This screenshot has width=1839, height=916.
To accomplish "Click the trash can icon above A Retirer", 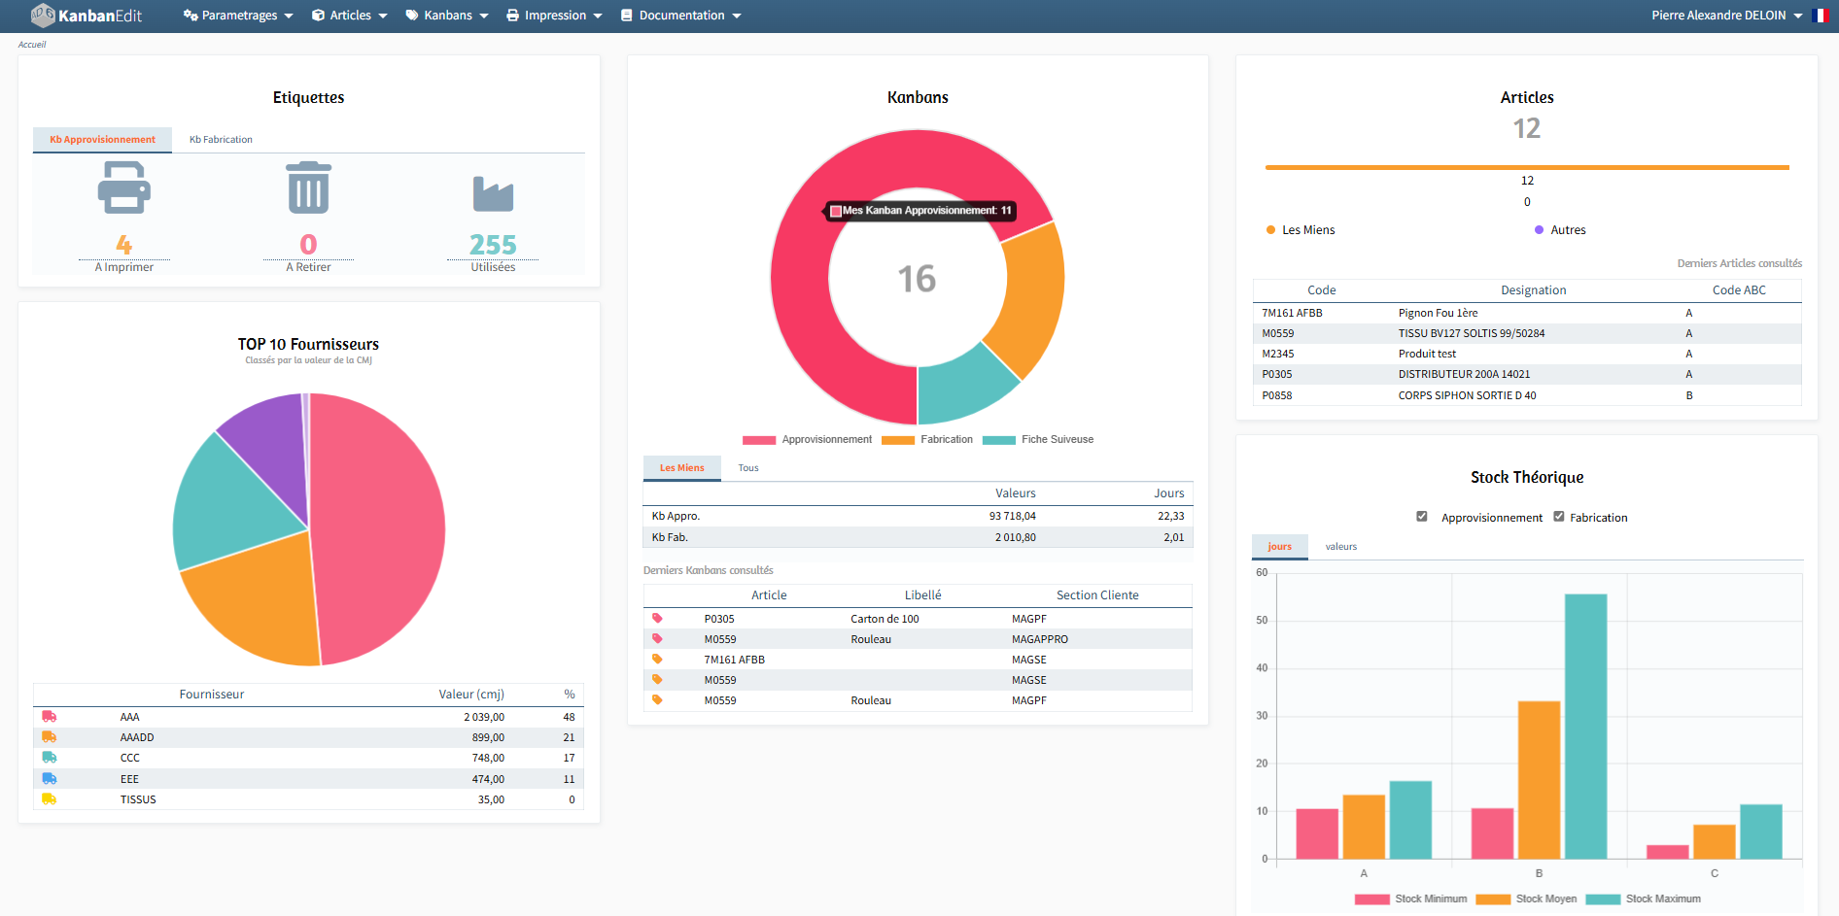I will tap(308, 187).
